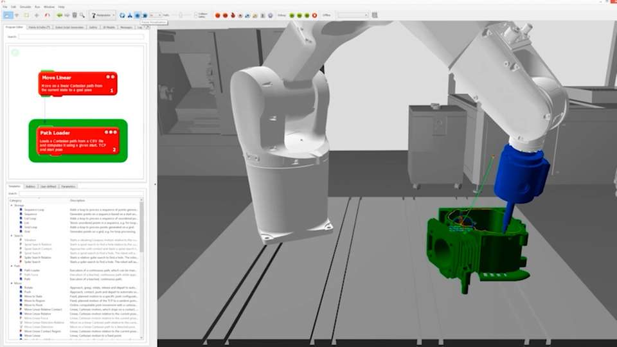Switch to the 3D Models tab

(x=109, y=27)
